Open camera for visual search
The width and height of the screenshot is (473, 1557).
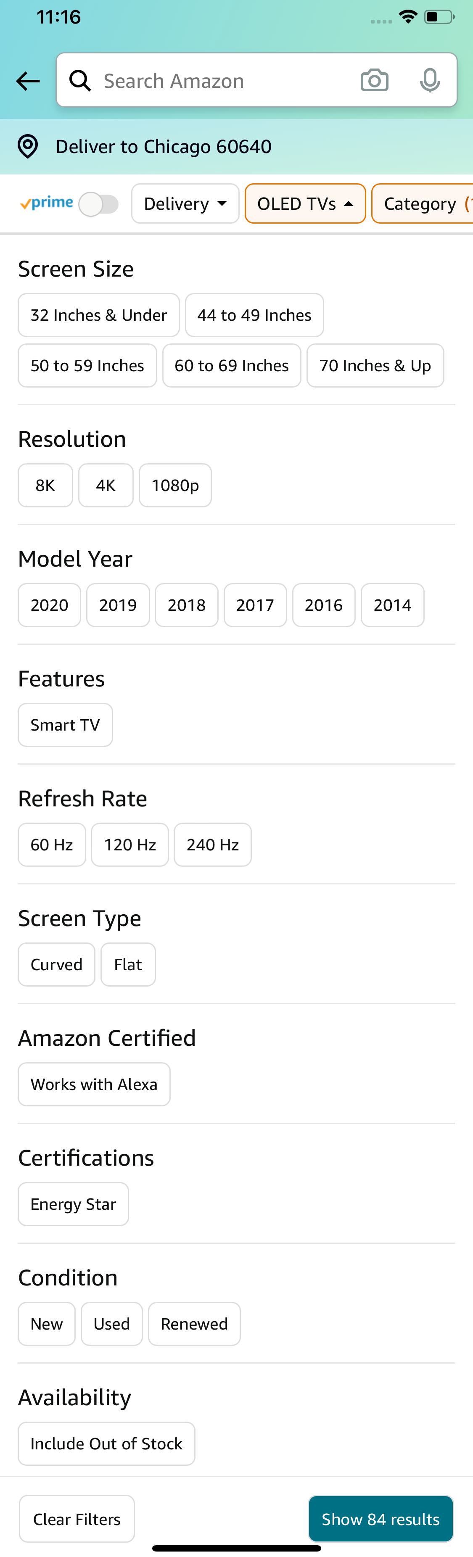(375, 80)
